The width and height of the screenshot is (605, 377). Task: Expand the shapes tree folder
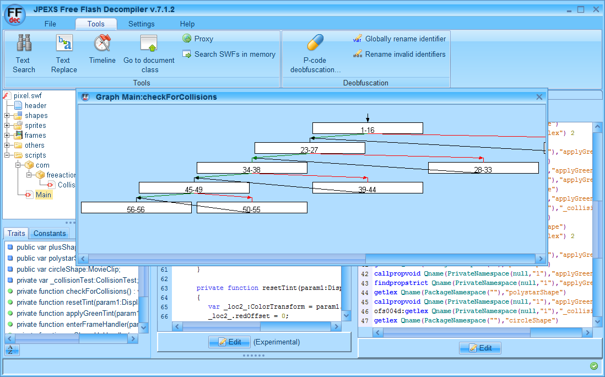pos(7,115)
